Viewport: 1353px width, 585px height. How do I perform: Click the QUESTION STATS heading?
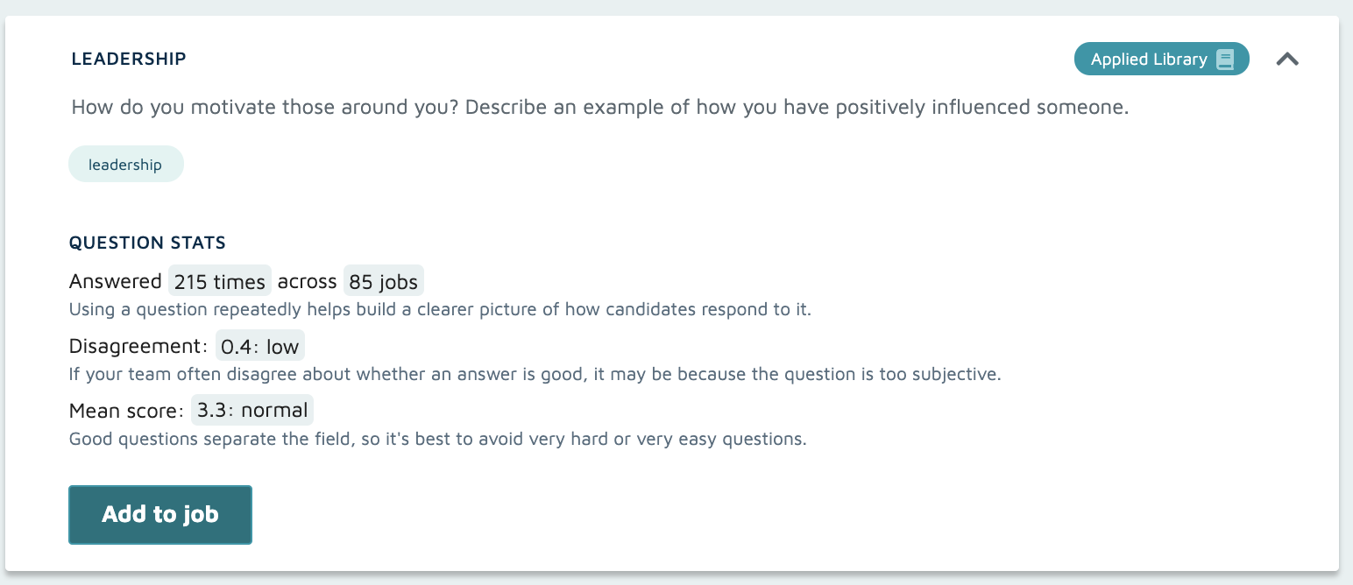pos(147,243)
